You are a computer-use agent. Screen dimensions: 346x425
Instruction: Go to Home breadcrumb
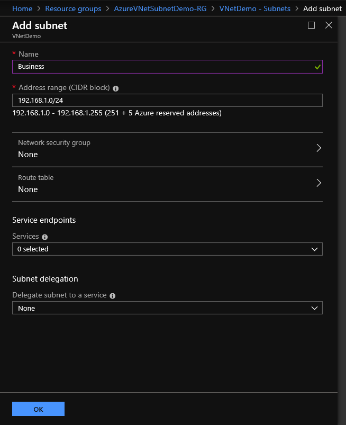click(22, 8)
